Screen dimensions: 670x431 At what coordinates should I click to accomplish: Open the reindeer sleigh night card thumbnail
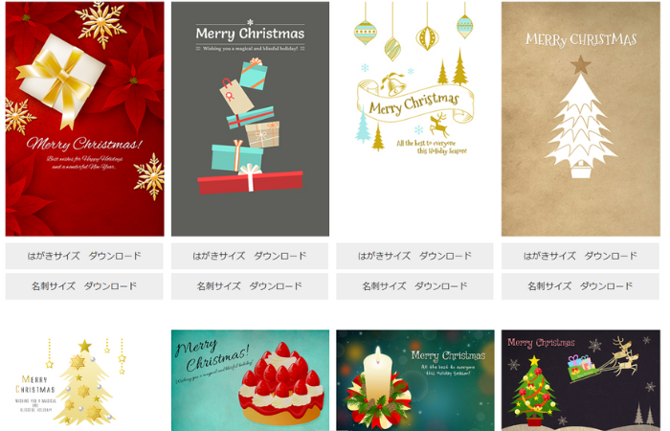coord(581,380)
